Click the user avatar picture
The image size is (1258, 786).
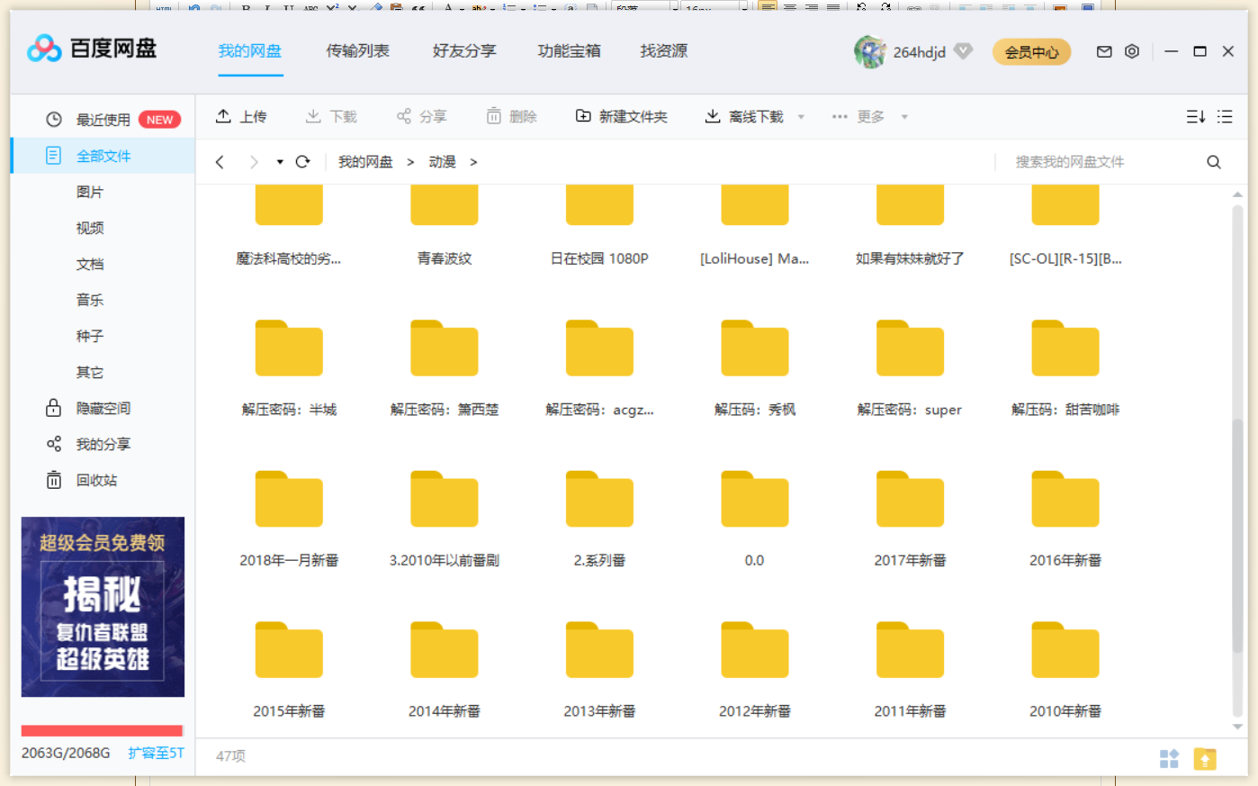click(x=869, y=51)
